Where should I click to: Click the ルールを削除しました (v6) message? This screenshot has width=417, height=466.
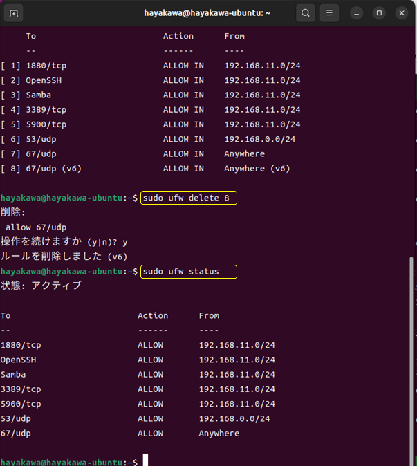64,257
